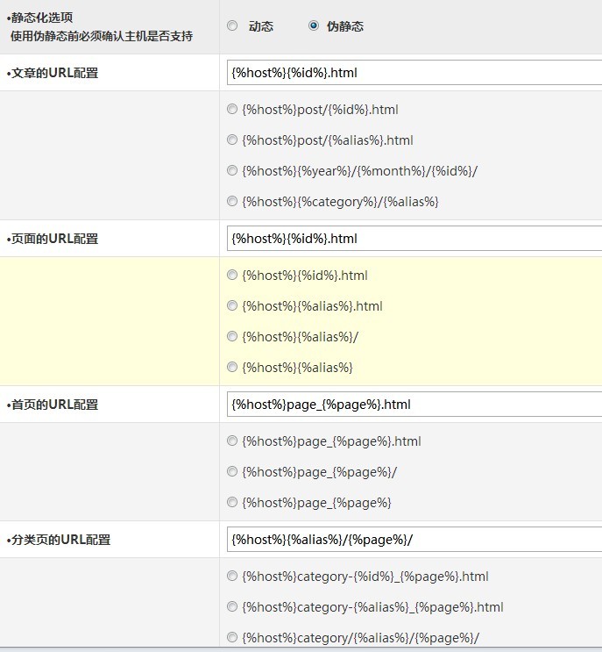Select page pattern {%host%}{%alias%}/ with trailing slash
The height and width of the screenshot is (652, 602).
pyautogui.click(x=232, y=337)
